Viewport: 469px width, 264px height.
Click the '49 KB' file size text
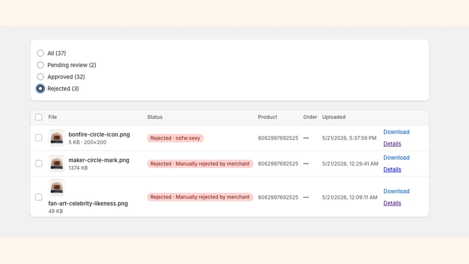click(x=56, y=211)
